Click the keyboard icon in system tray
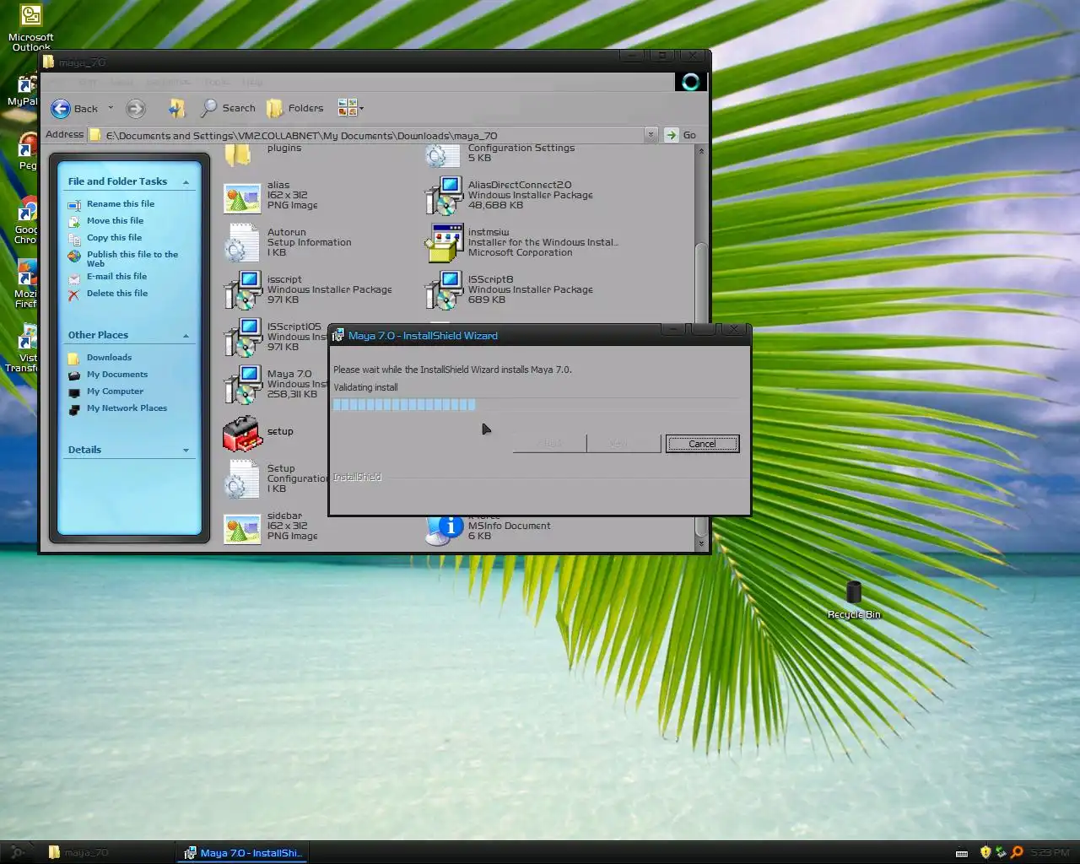Image resolution: width=1080 pixels, height=864 pixels. tap(961, 853)
